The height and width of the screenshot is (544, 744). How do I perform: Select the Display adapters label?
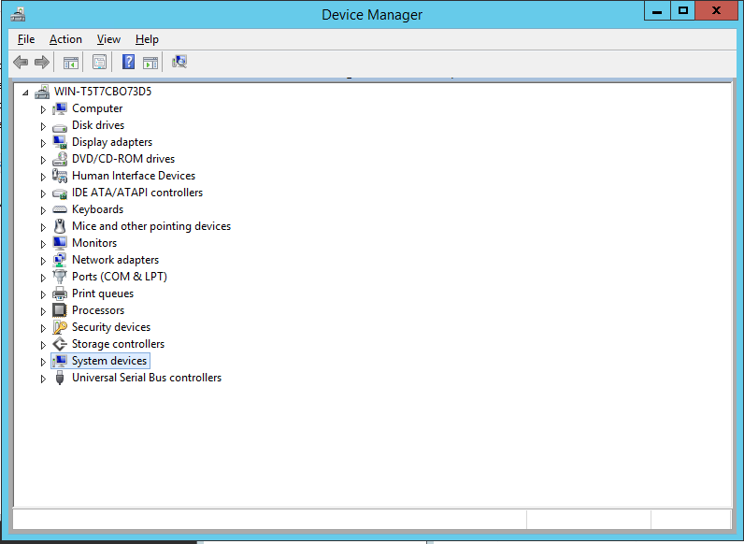click(x=112, y=142)
